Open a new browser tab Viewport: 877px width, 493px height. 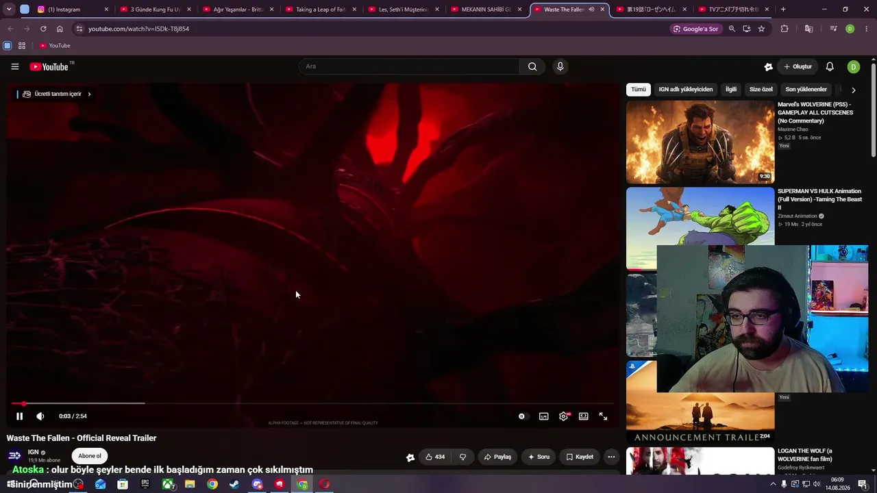pyautogui.click(x=783, y=10)
